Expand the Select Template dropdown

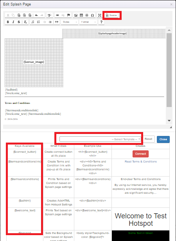100,139
